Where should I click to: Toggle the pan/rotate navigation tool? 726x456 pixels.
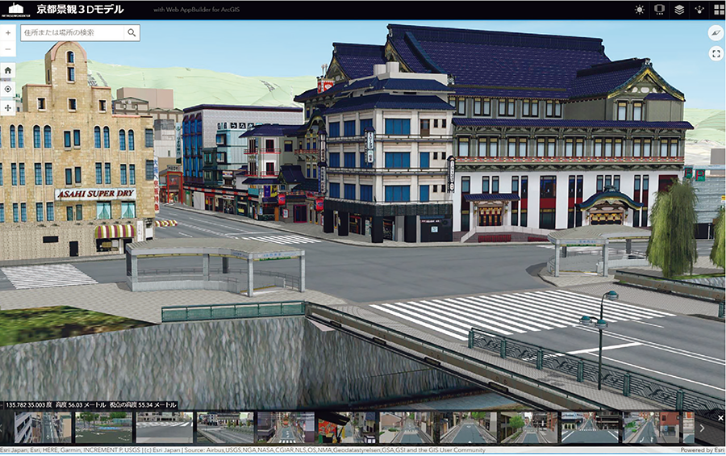[x=8, y=107]
